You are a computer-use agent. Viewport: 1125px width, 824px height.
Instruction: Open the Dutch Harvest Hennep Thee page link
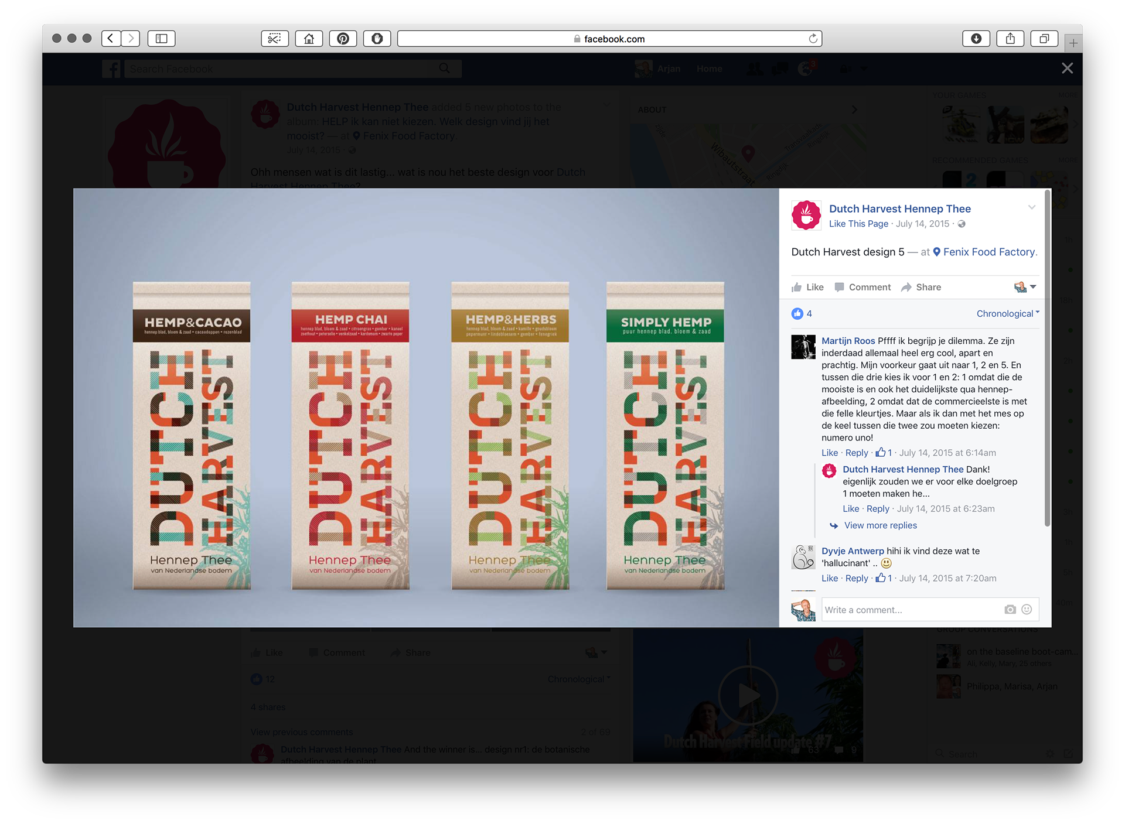coord(899,208)
